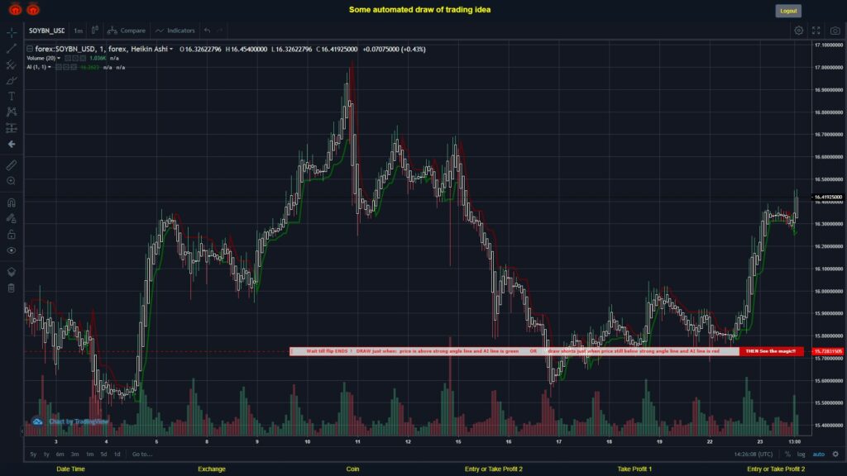Open the Compare symbol button
This screenshot has height=476, width=847.
[127, 31]
